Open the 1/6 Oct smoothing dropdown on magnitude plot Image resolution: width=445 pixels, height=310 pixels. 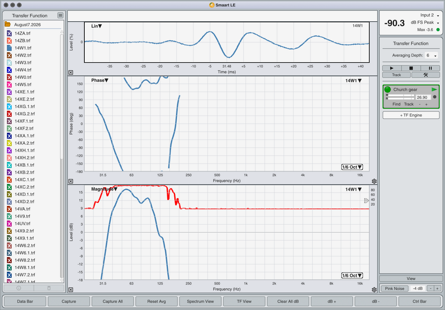pos(352,275)
